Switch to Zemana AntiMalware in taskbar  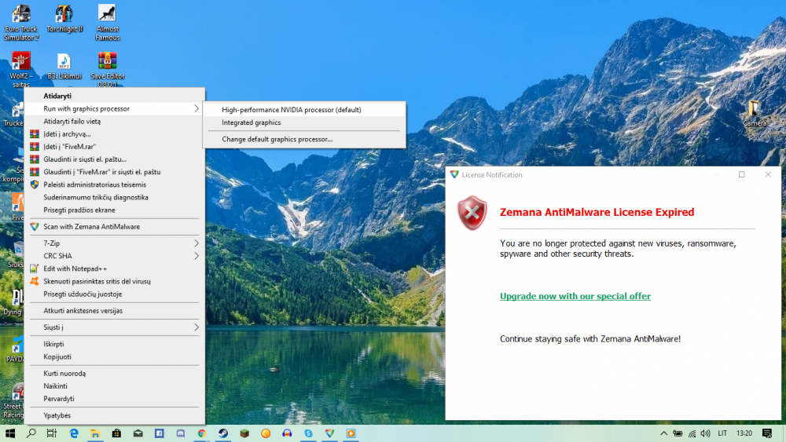tap(329, 433)
